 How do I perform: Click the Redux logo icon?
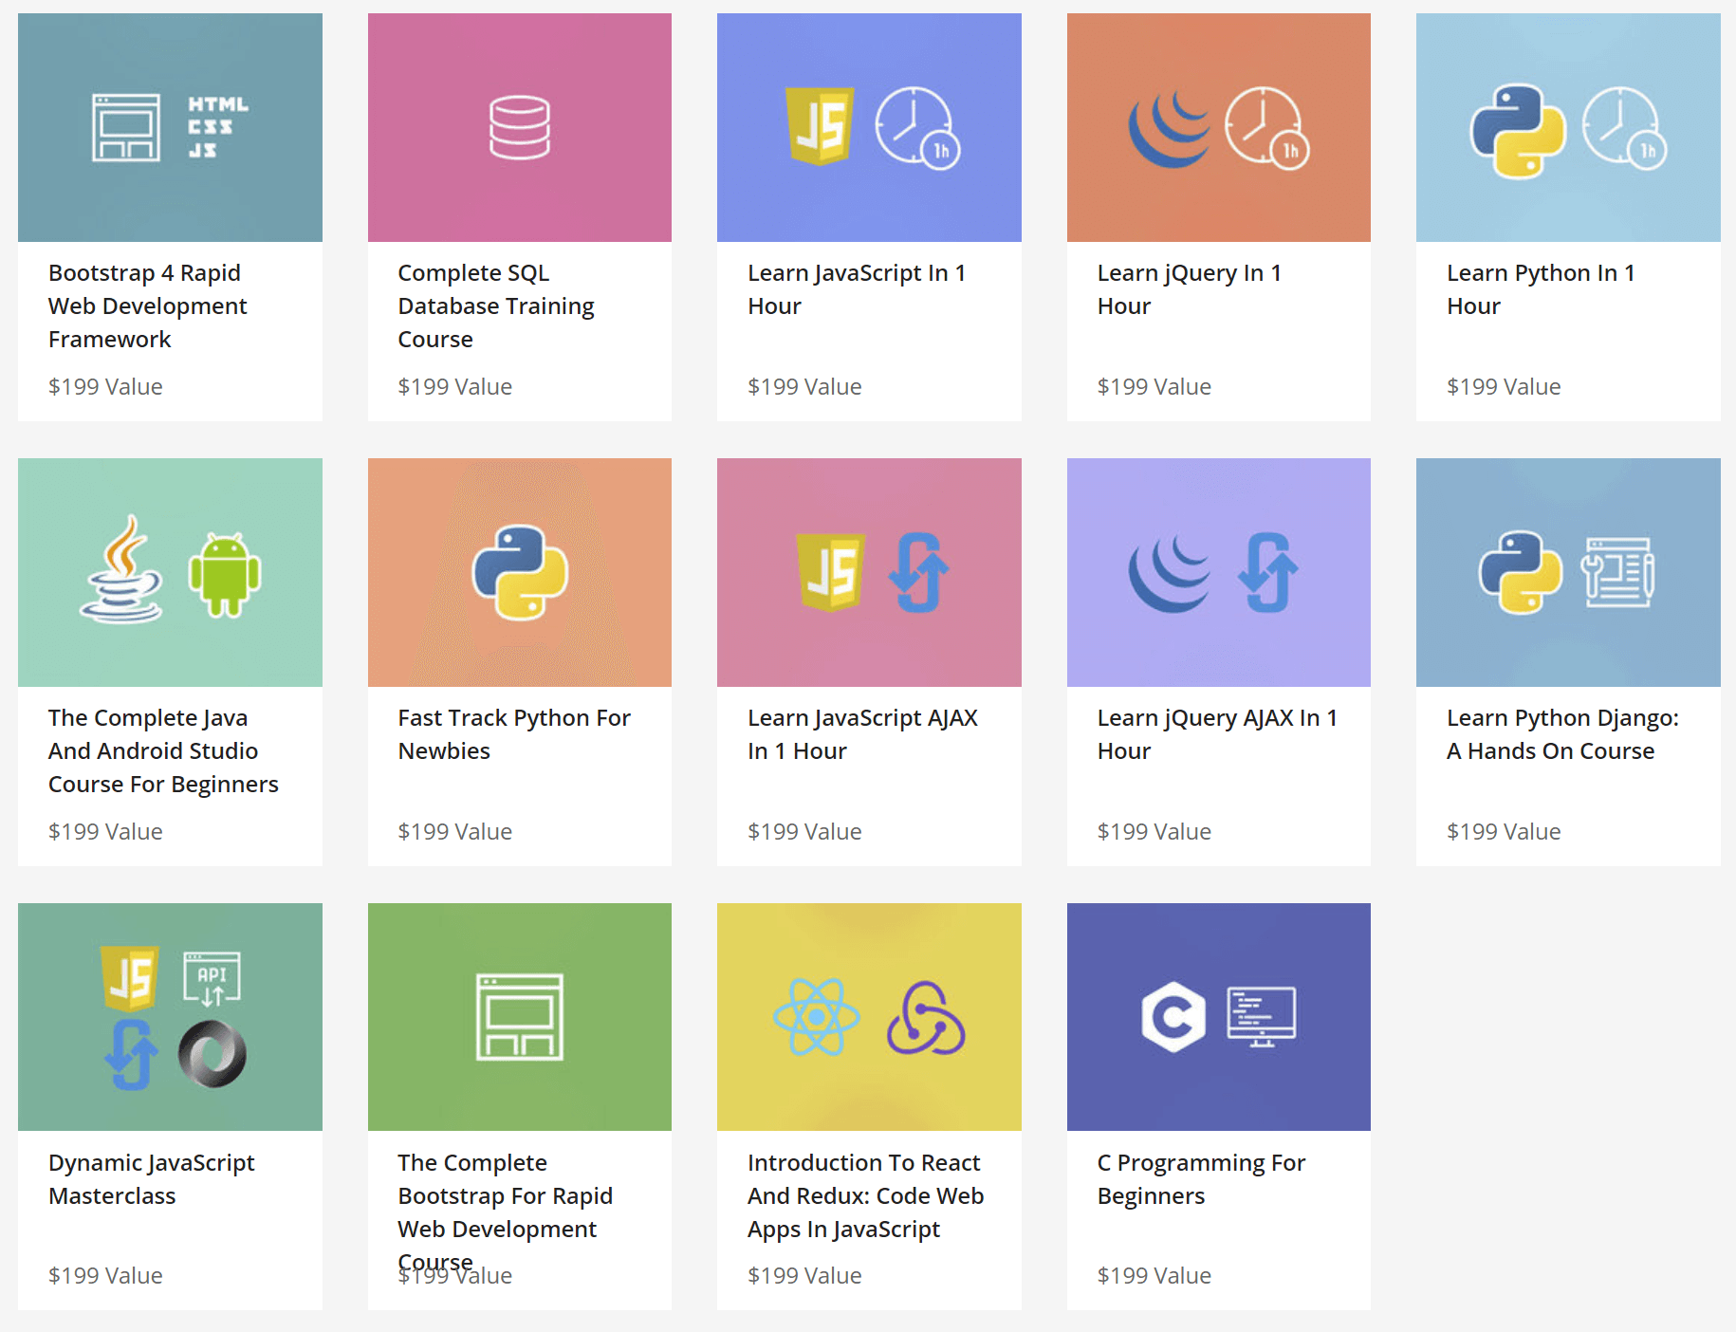point(925,1019)
